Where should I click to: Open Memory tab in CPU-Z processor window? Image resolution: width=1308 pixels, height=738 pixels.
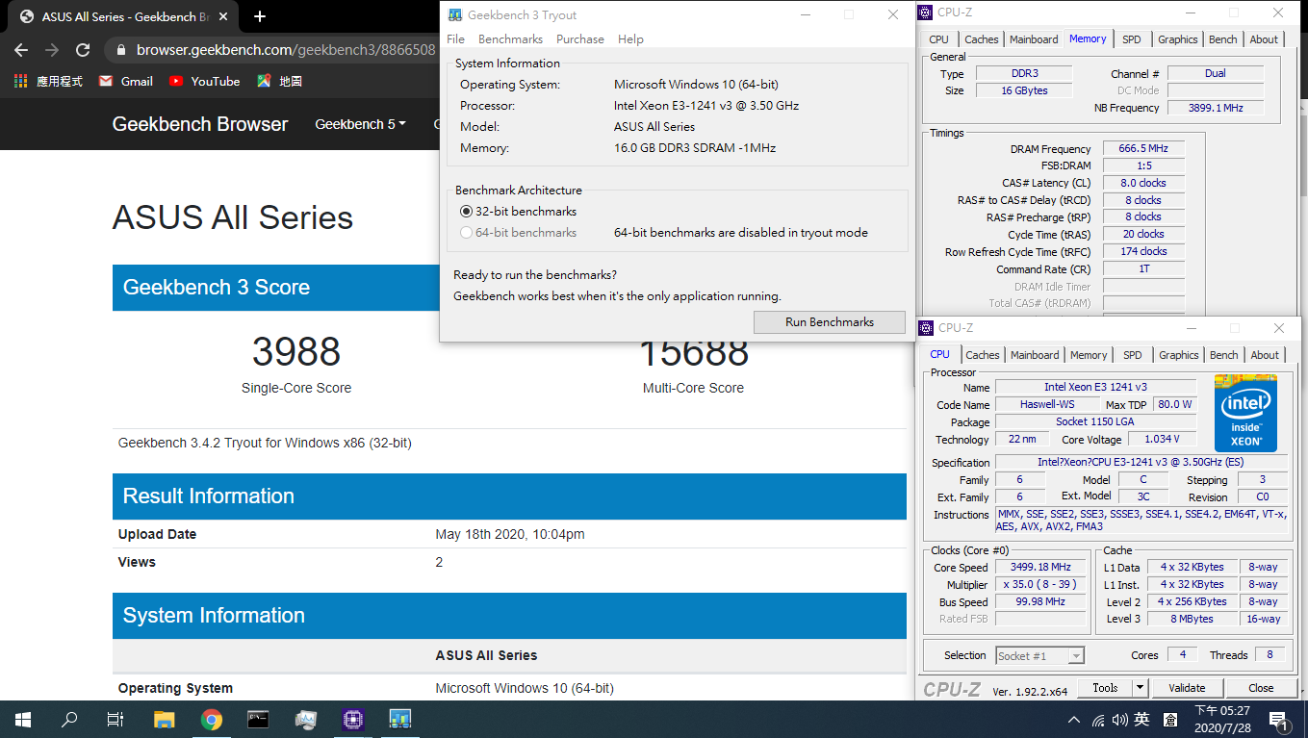tap(1089, 355)
